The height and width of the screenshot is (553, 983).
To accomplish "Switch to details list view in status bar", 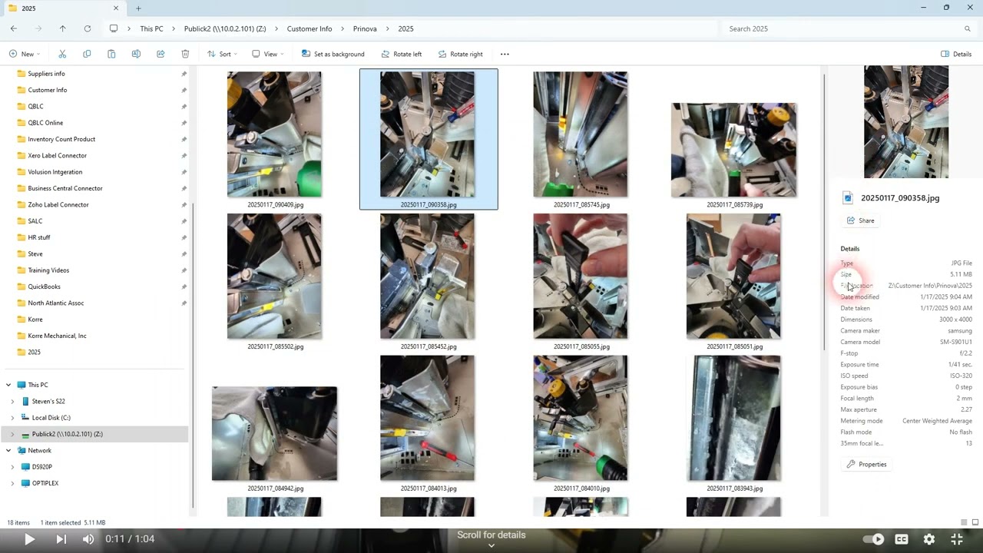I will click(x=964, y=523).
